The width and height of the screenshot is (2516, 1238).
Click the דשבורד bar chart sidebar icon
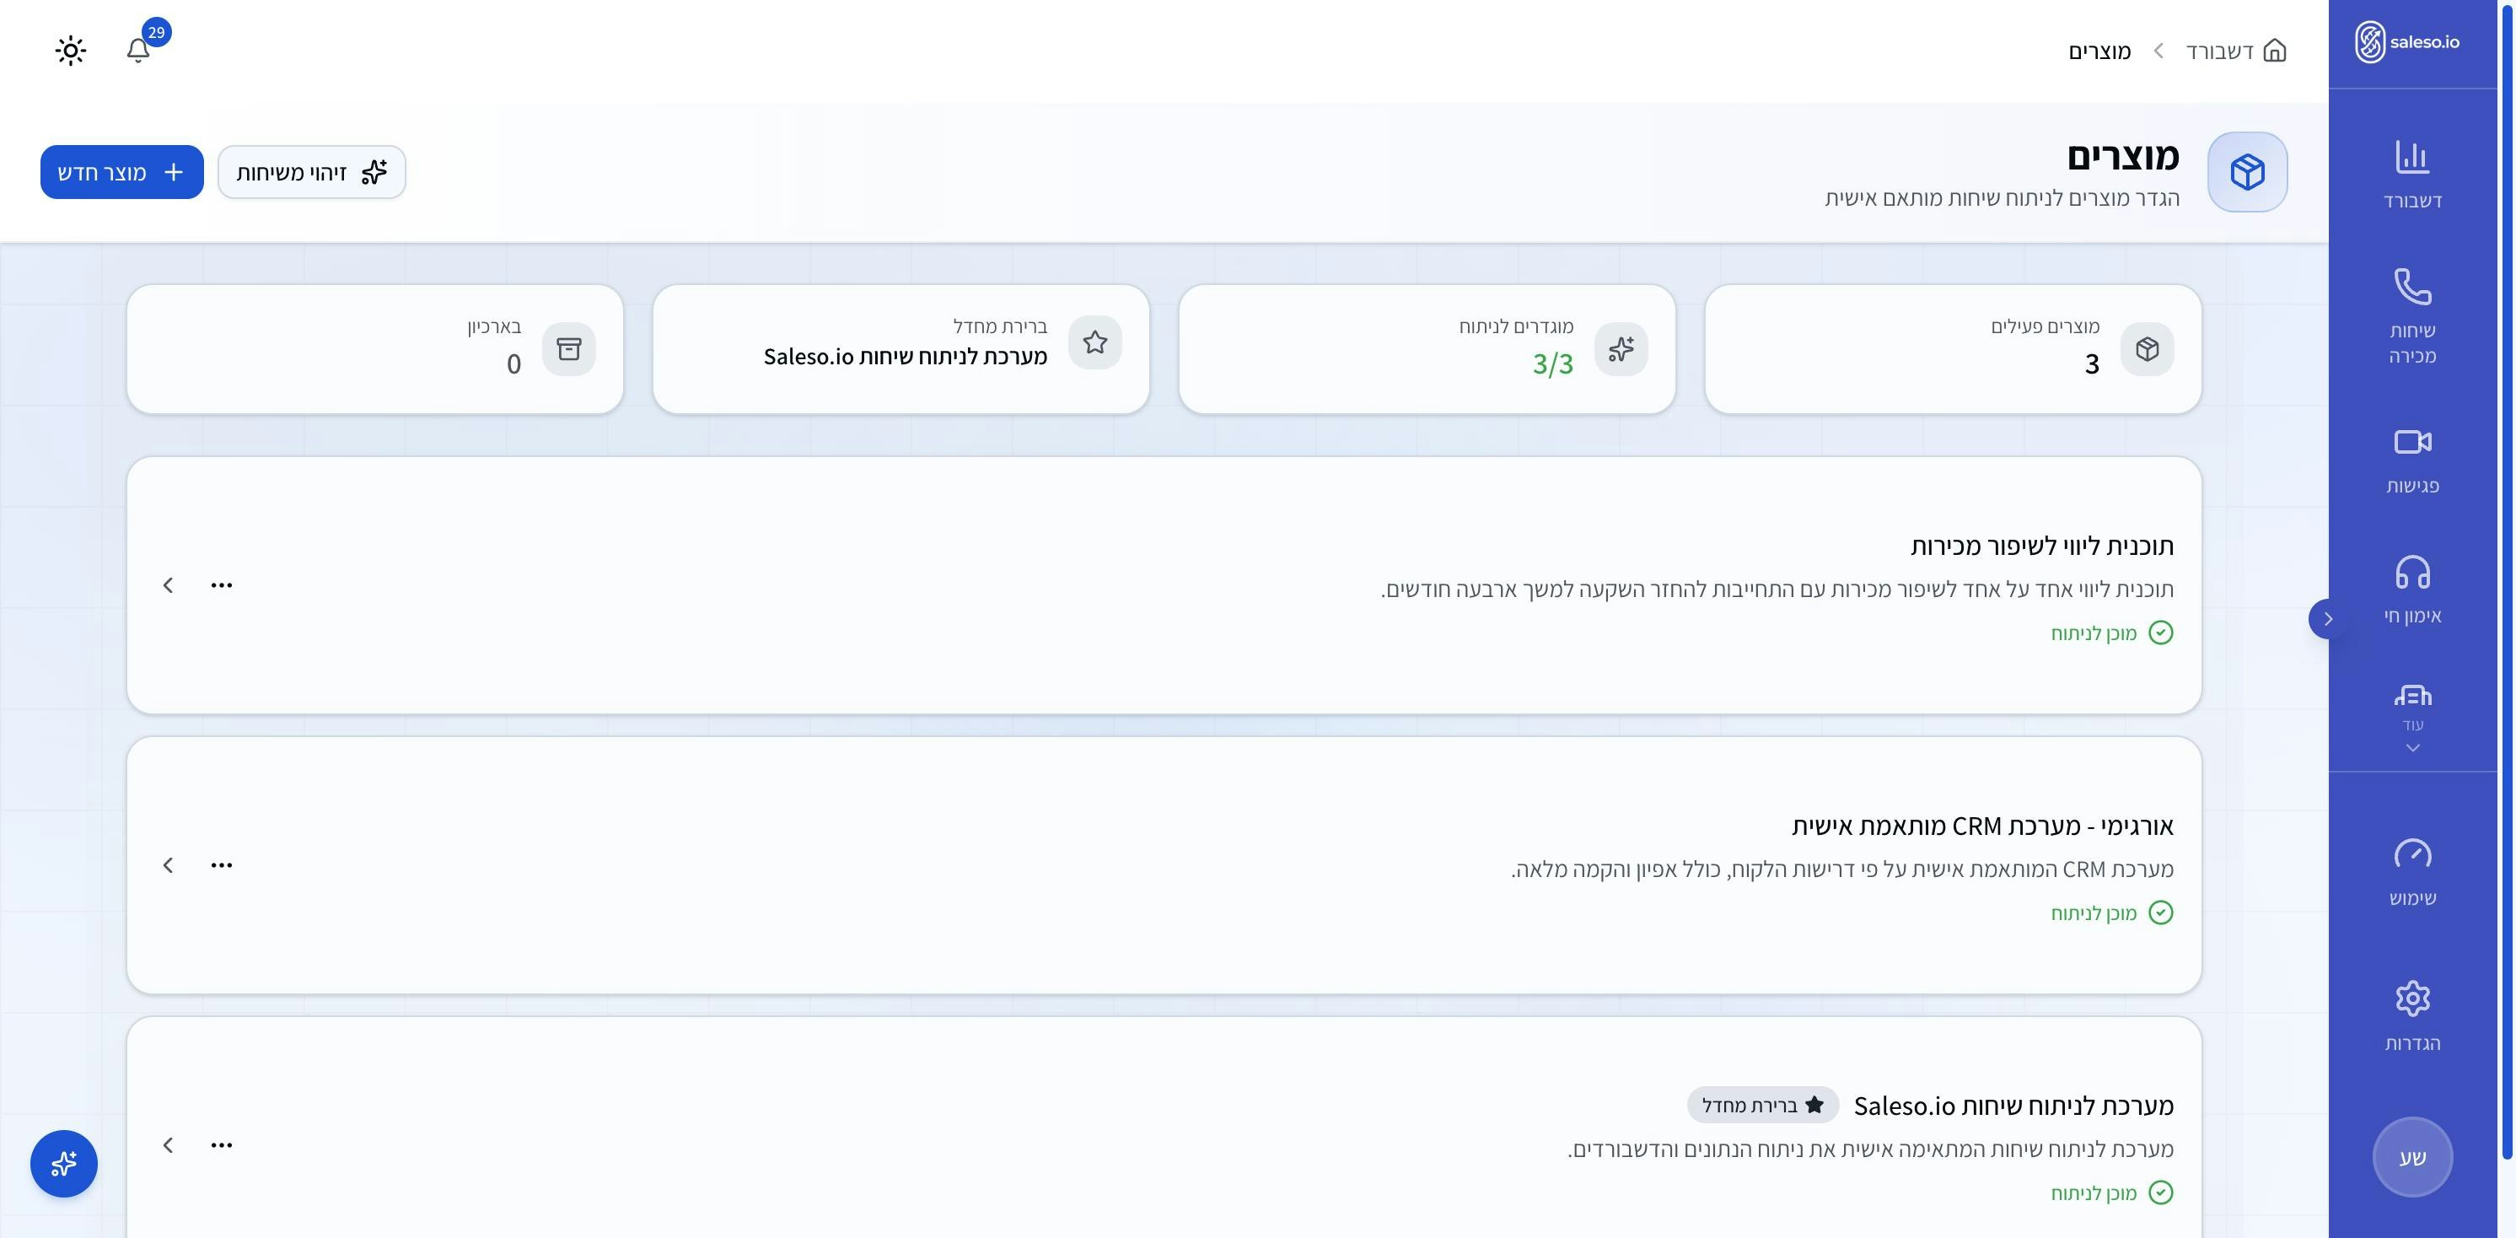(x=2411, y=158)
